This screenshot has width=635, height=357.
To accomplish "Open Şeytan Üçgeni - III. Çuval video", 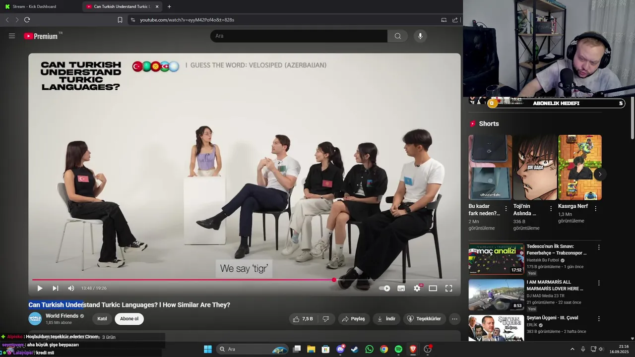I will (552, 318).
